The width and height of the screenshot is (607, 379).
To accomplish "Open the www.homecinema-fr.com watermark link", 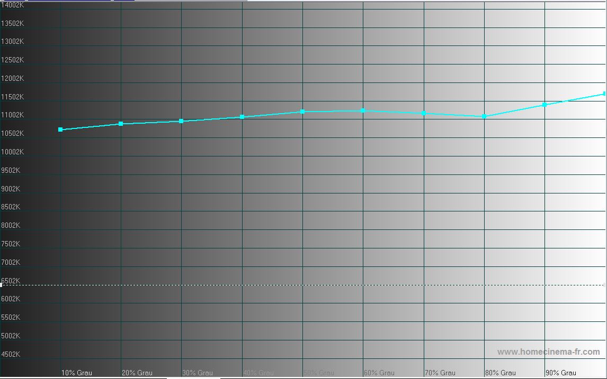I will [548, 352].
